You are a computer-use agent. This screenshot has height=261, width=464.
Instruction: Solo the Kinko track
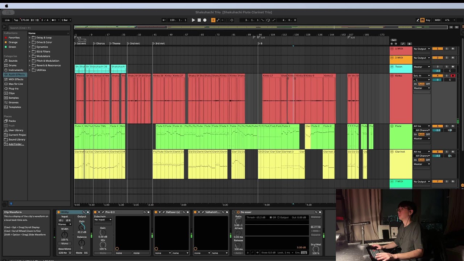[447, 76]
